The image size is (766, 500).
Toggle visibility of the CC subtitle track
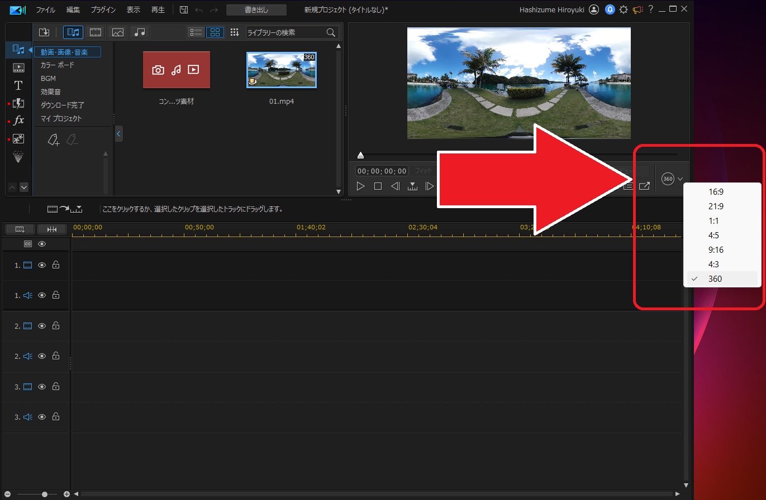(42, 244)
